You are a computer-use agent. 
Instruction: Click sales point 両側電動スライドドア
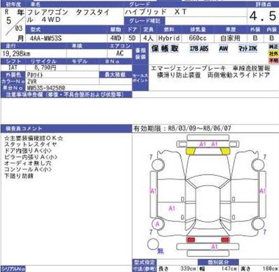pyautogui.click(x=239, y=75)
